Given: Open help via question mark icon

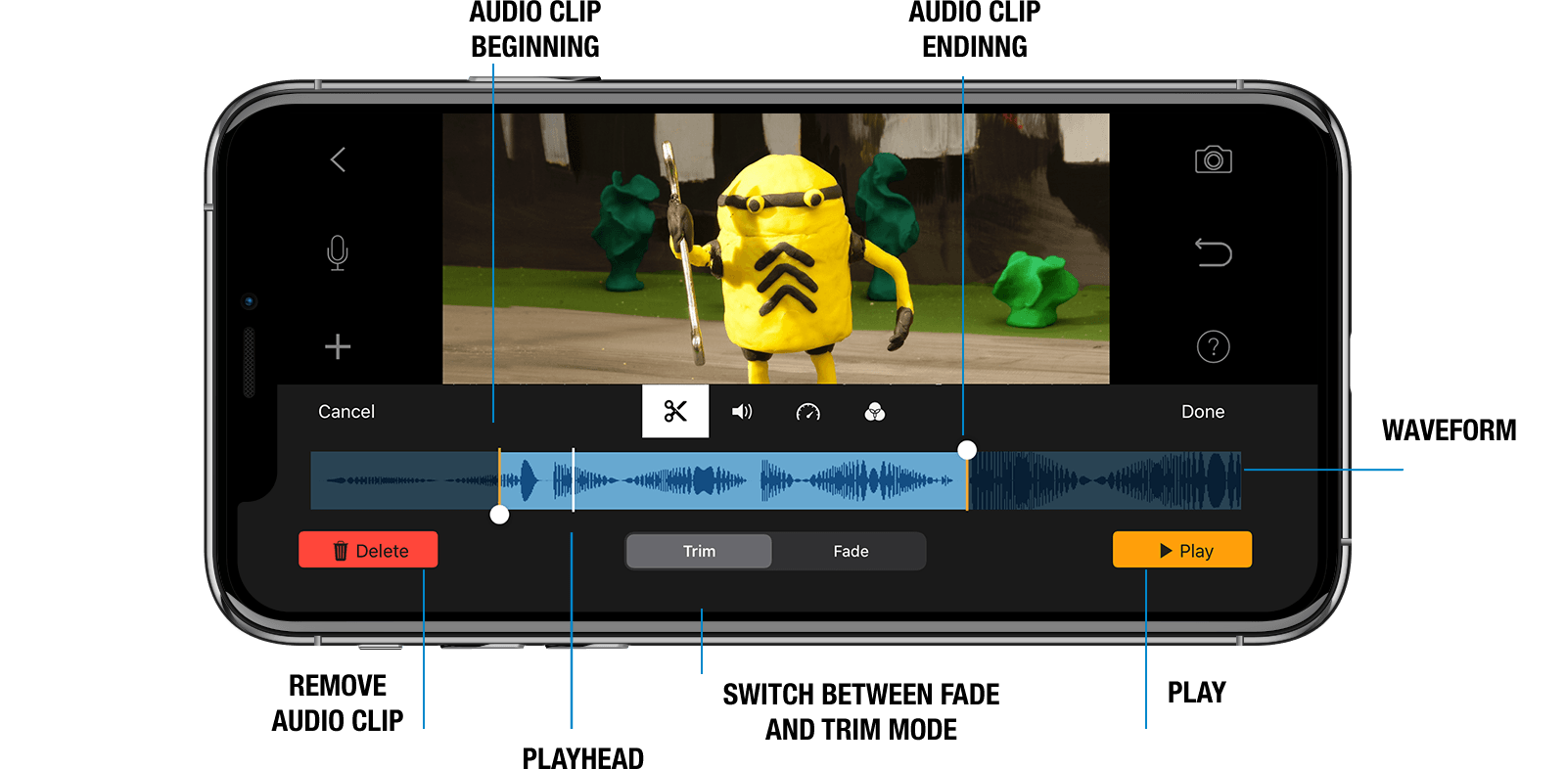Looking at the screenshot, I should (x=1213, y=346).
